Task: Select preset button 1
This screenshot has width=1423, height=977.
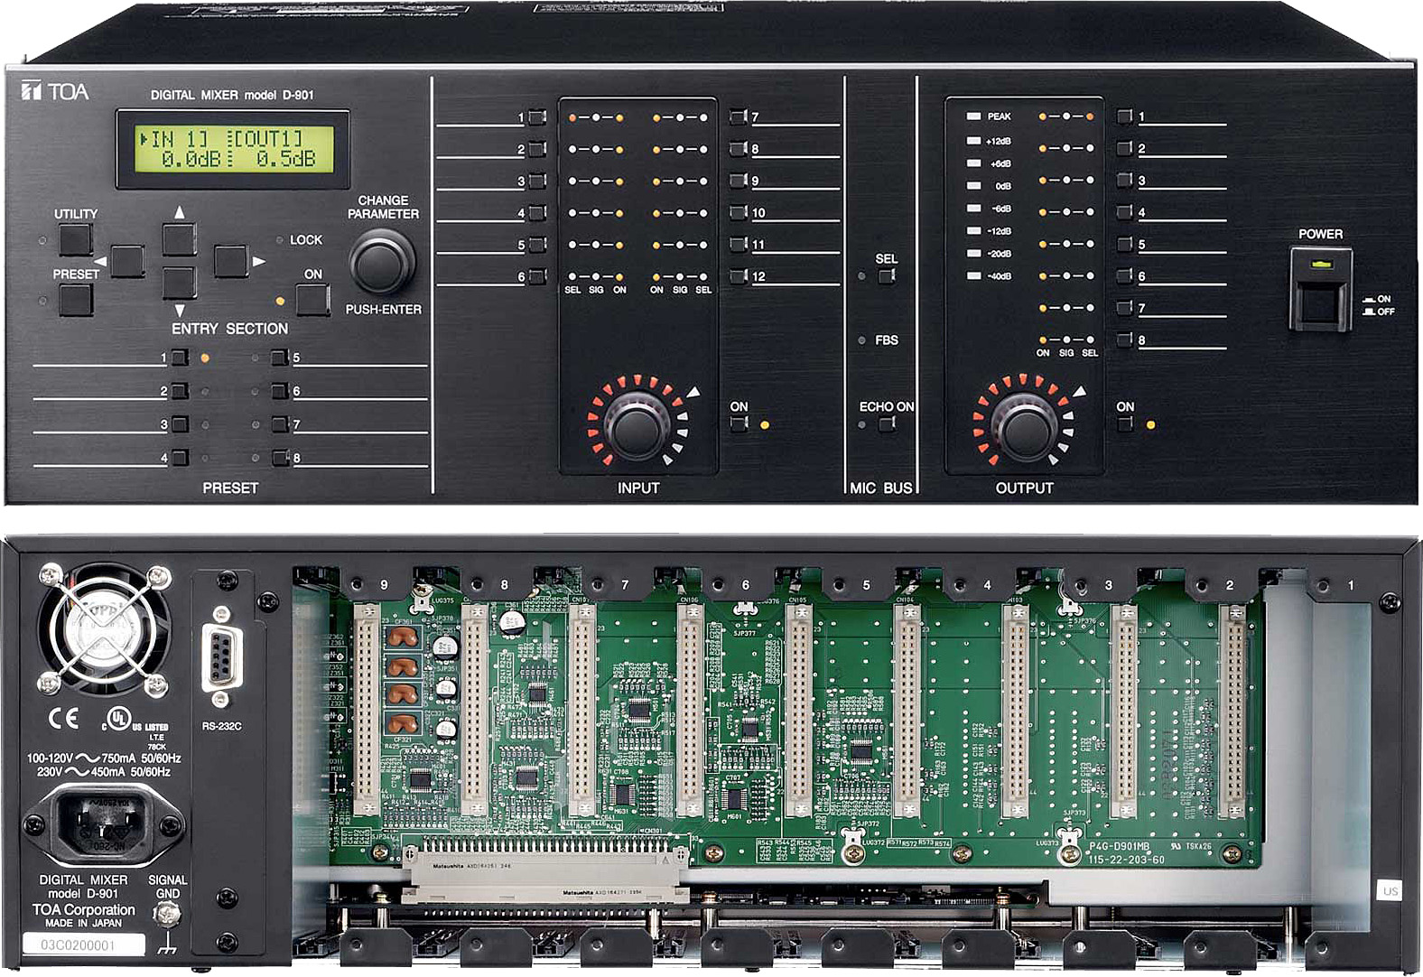Action: tap(180, 358)
